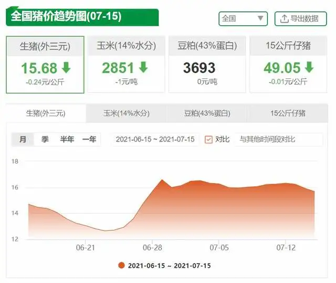Click the 49.05 piglet price value
This screenshot has width=336, height=283.
[x=282, y=68]
